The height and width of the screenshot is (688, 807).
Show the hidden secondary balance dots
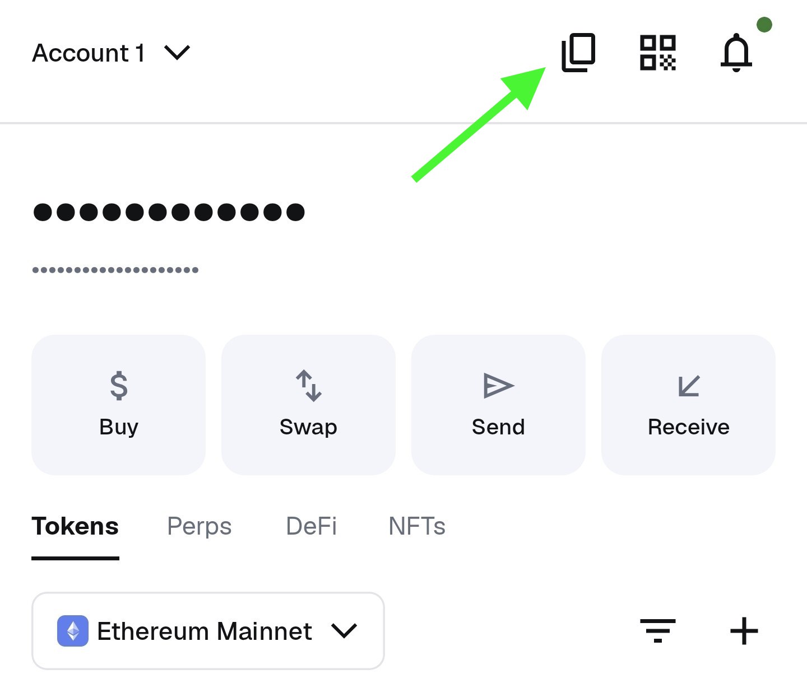[115, 270]
